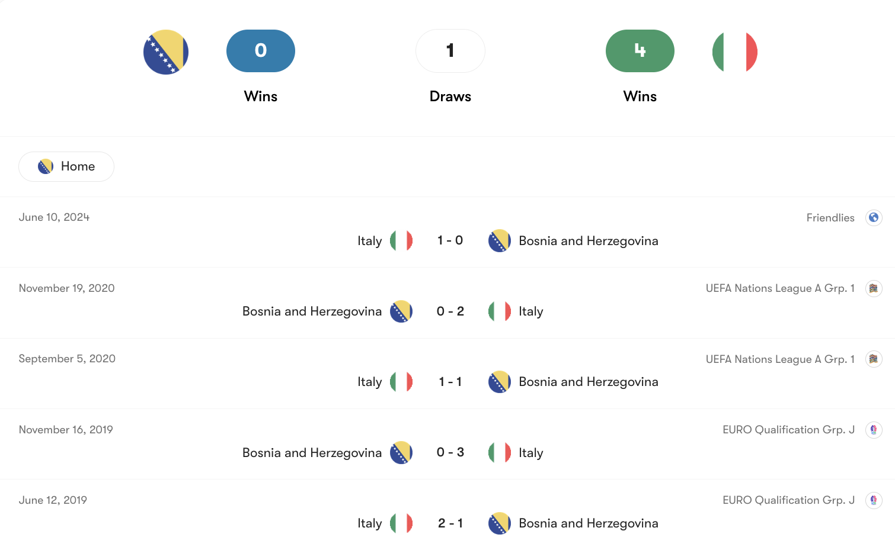Screen dimensions: 895x547
Task: Click the globe icon next to Friendlies
Action: pyautogui.click(x=874, y=217)
